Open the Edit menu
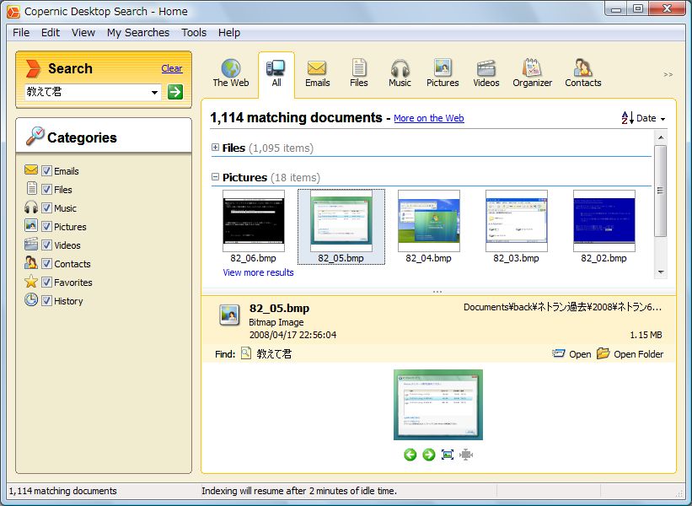 pos(51,33)
